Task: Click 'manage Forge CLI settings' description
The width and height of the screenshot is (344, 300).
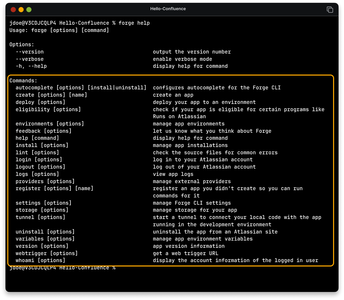Action: [x=192, y=203]
